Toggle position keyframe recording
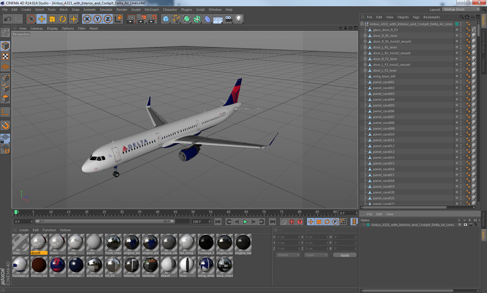487x293 pixels. point(311,222)
